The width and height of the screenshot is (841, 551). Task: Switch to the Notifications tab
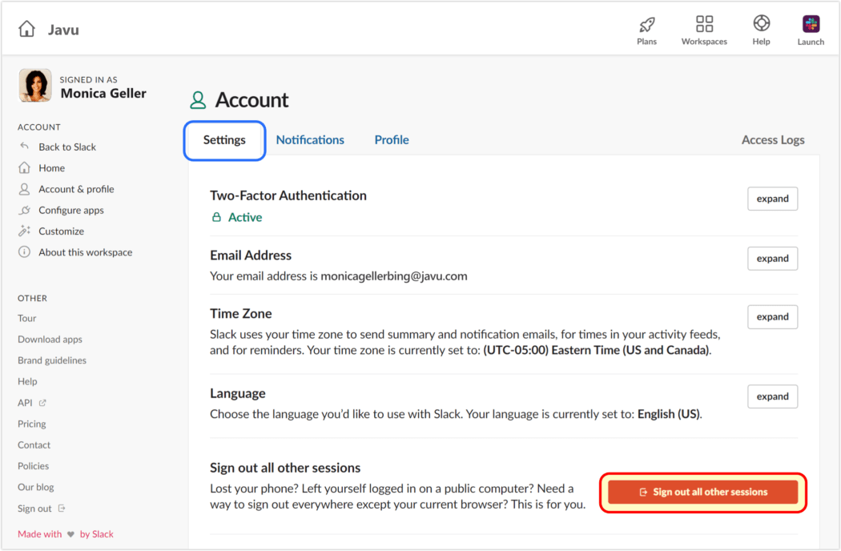310,140
